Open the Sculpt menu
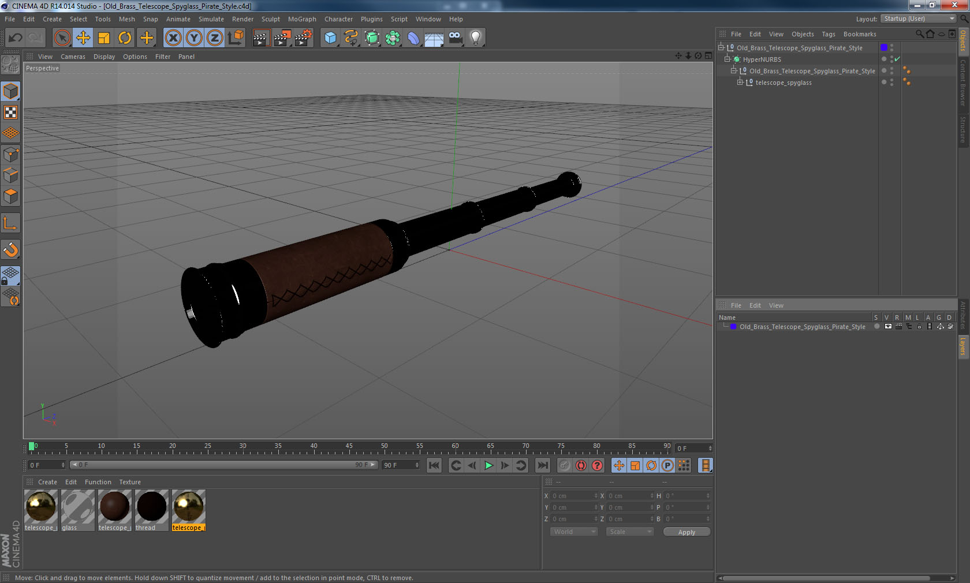Viewport: 970px width, 583px height. pos(270,19)
